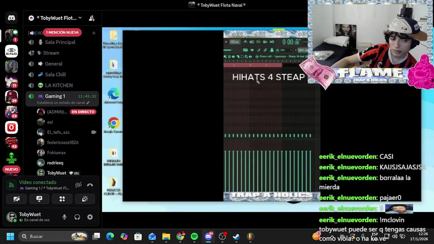Click the invite people icon in server header

click(x=92, y=18)
